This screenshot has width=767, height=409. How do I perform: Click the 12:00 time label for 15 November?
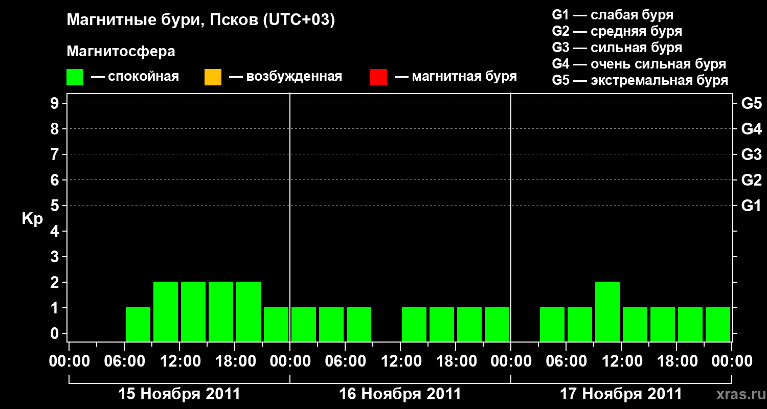pos(179,361)
